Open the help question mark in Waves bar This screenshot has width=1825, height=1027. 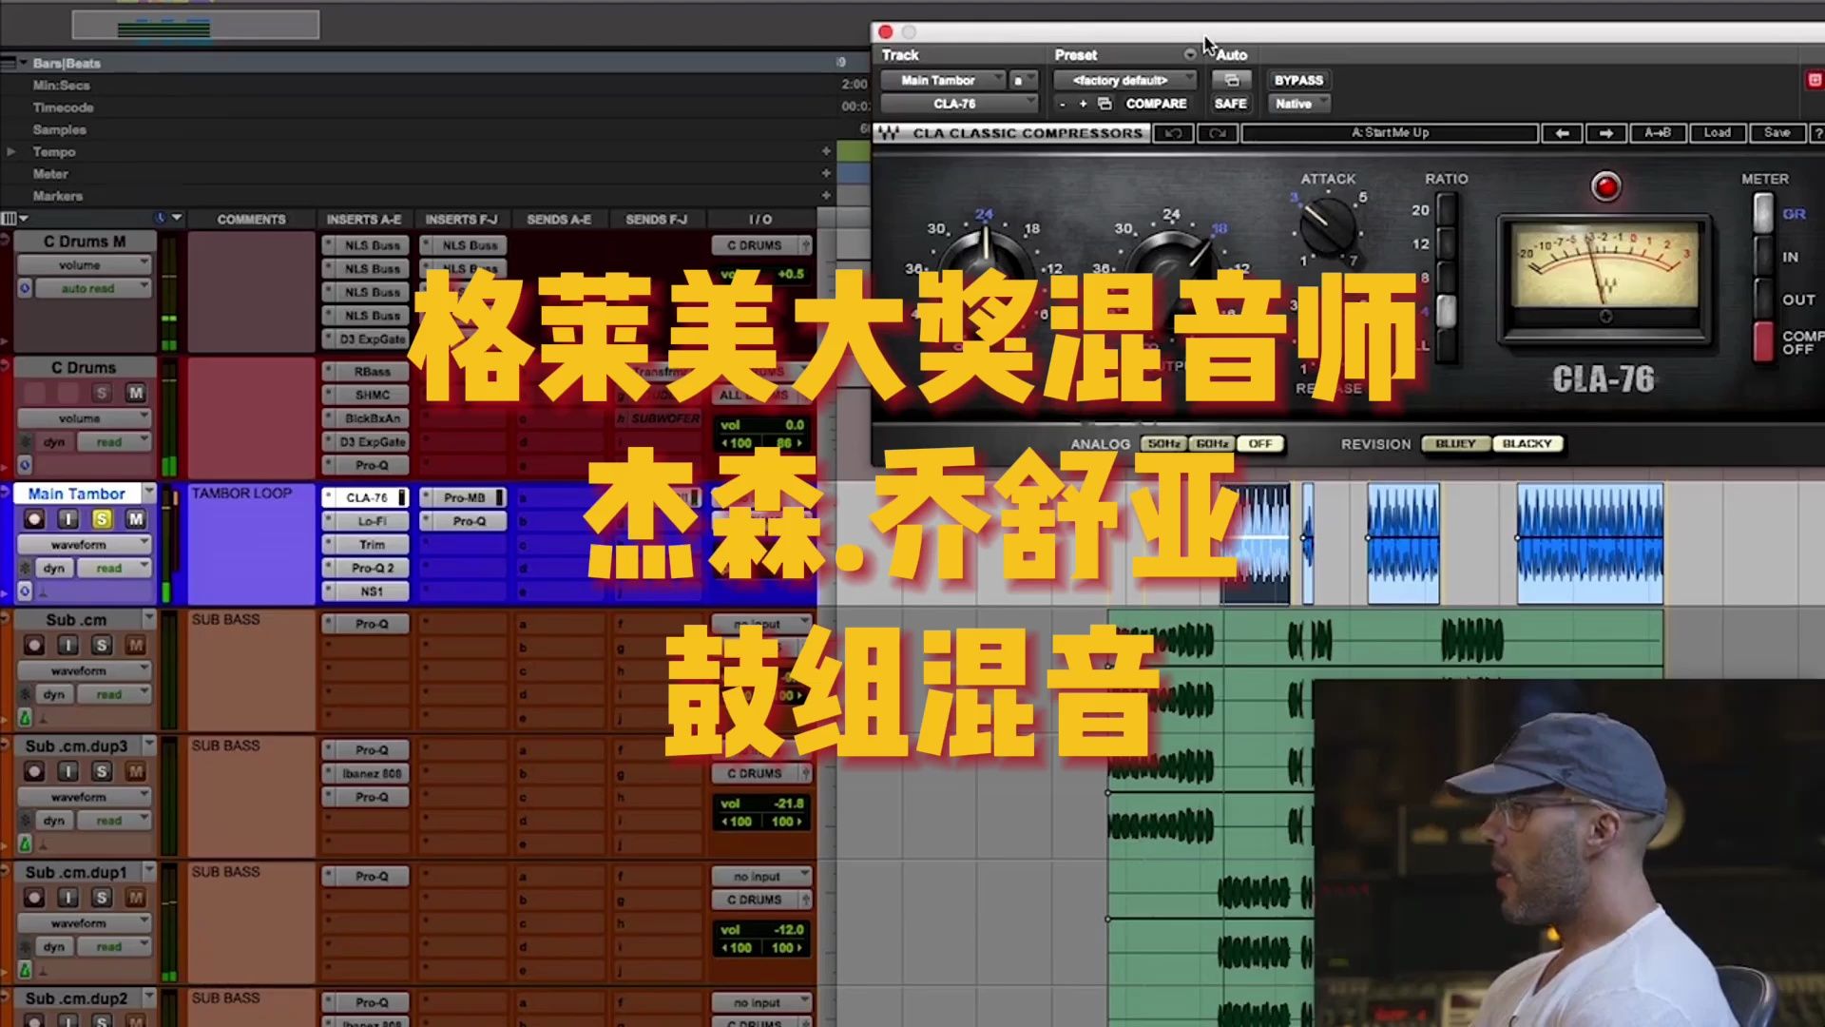point(1816,133)
